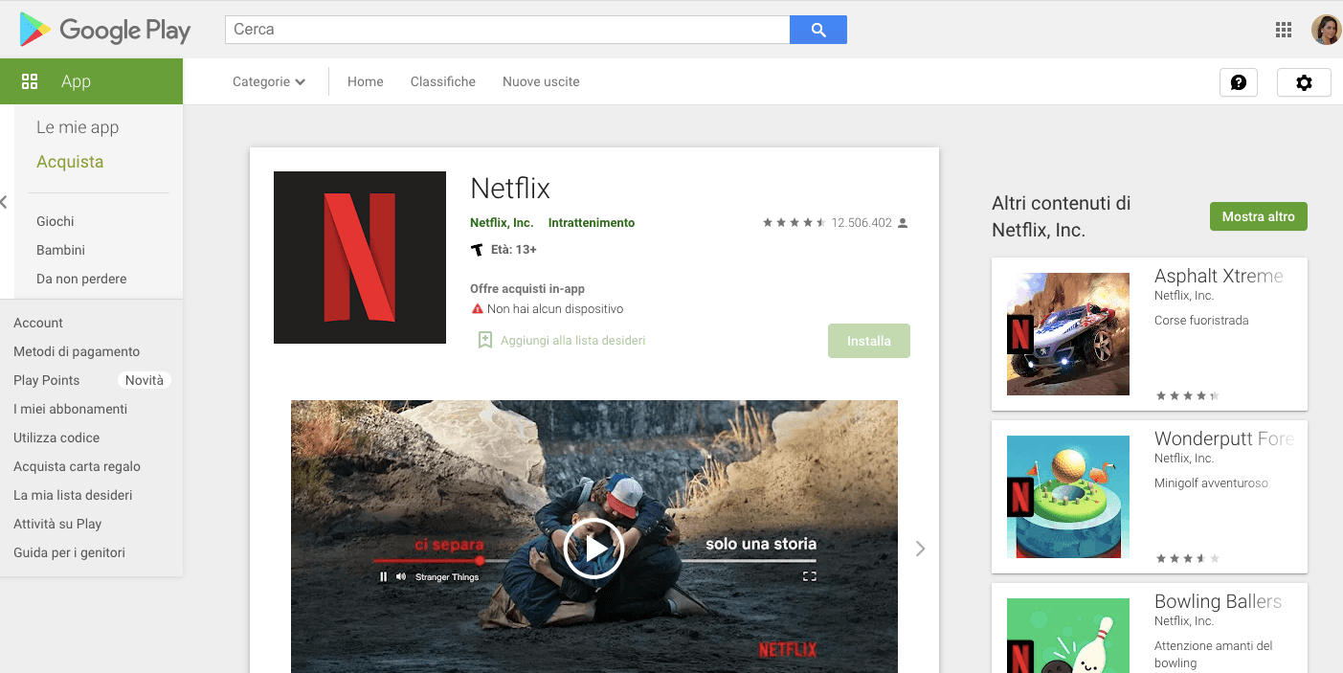1343x673 pixels.
Task: Click the Netflix star rating
Action: 794,223
